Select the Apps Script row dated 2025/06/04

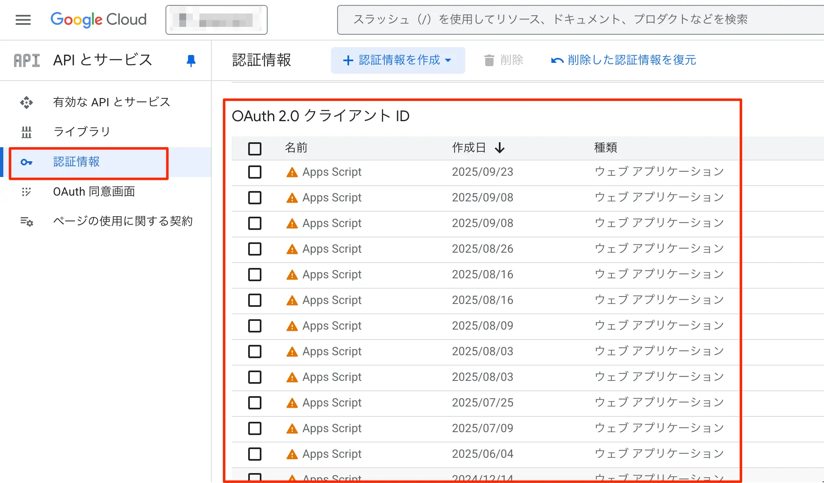pos(255,454)
